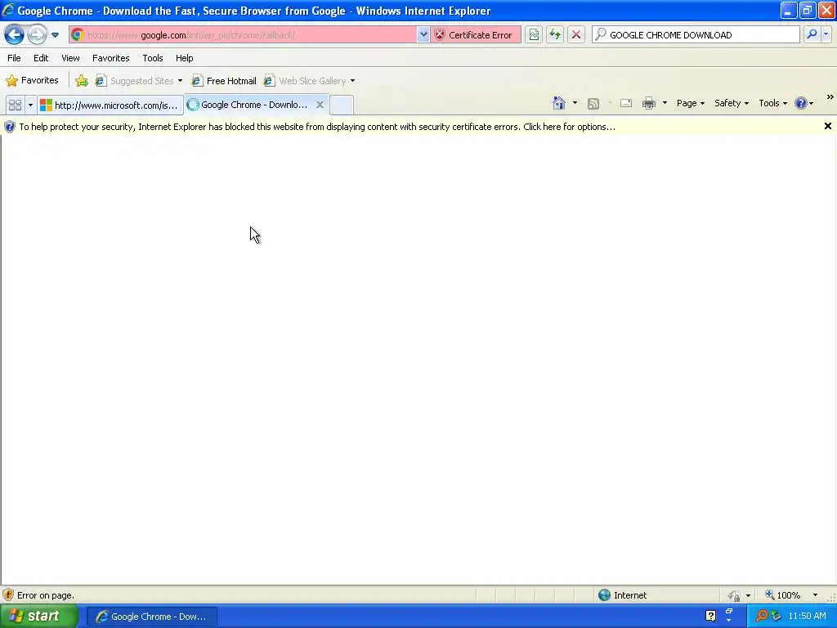The width and height of the screenshot is (837, 628).
Task: Open the Page command menu
Action: coord(690,103)
